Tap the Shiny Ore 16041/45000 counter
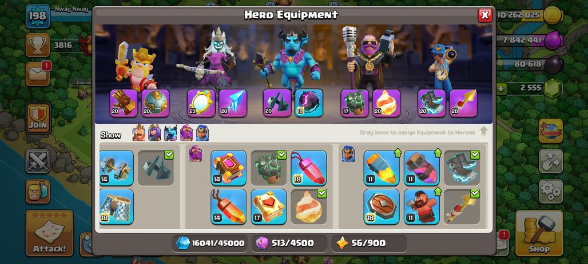Screen dimensions: 588x264 coord(210,243)
